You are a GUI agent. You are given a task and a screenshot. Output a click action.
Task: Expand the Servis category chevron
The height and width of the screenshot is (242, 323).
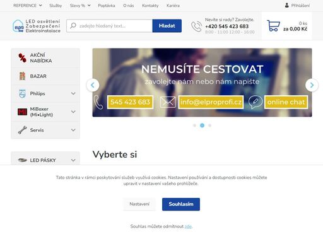pyautogui.click(x=73, y=130)
